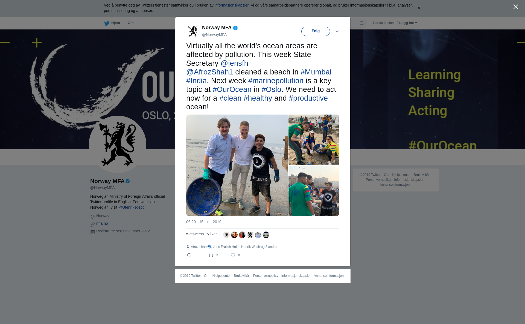Viewport: 525px width, 324px height.
Task: Click Norway MFA avatar in tweet header
Action: click(x=193, y=31)
